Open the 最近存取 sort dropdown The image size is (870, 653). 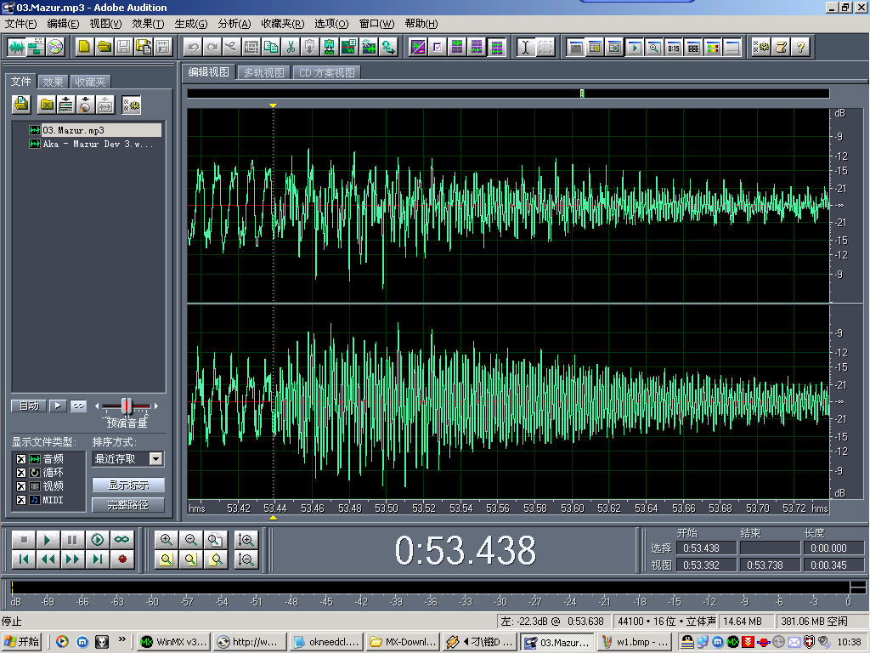point(156,458)
